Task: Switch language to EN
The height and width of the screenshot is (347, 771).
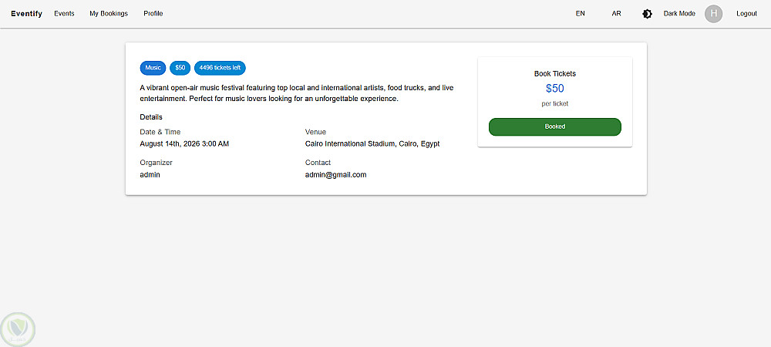Action: tap(580, 13)
